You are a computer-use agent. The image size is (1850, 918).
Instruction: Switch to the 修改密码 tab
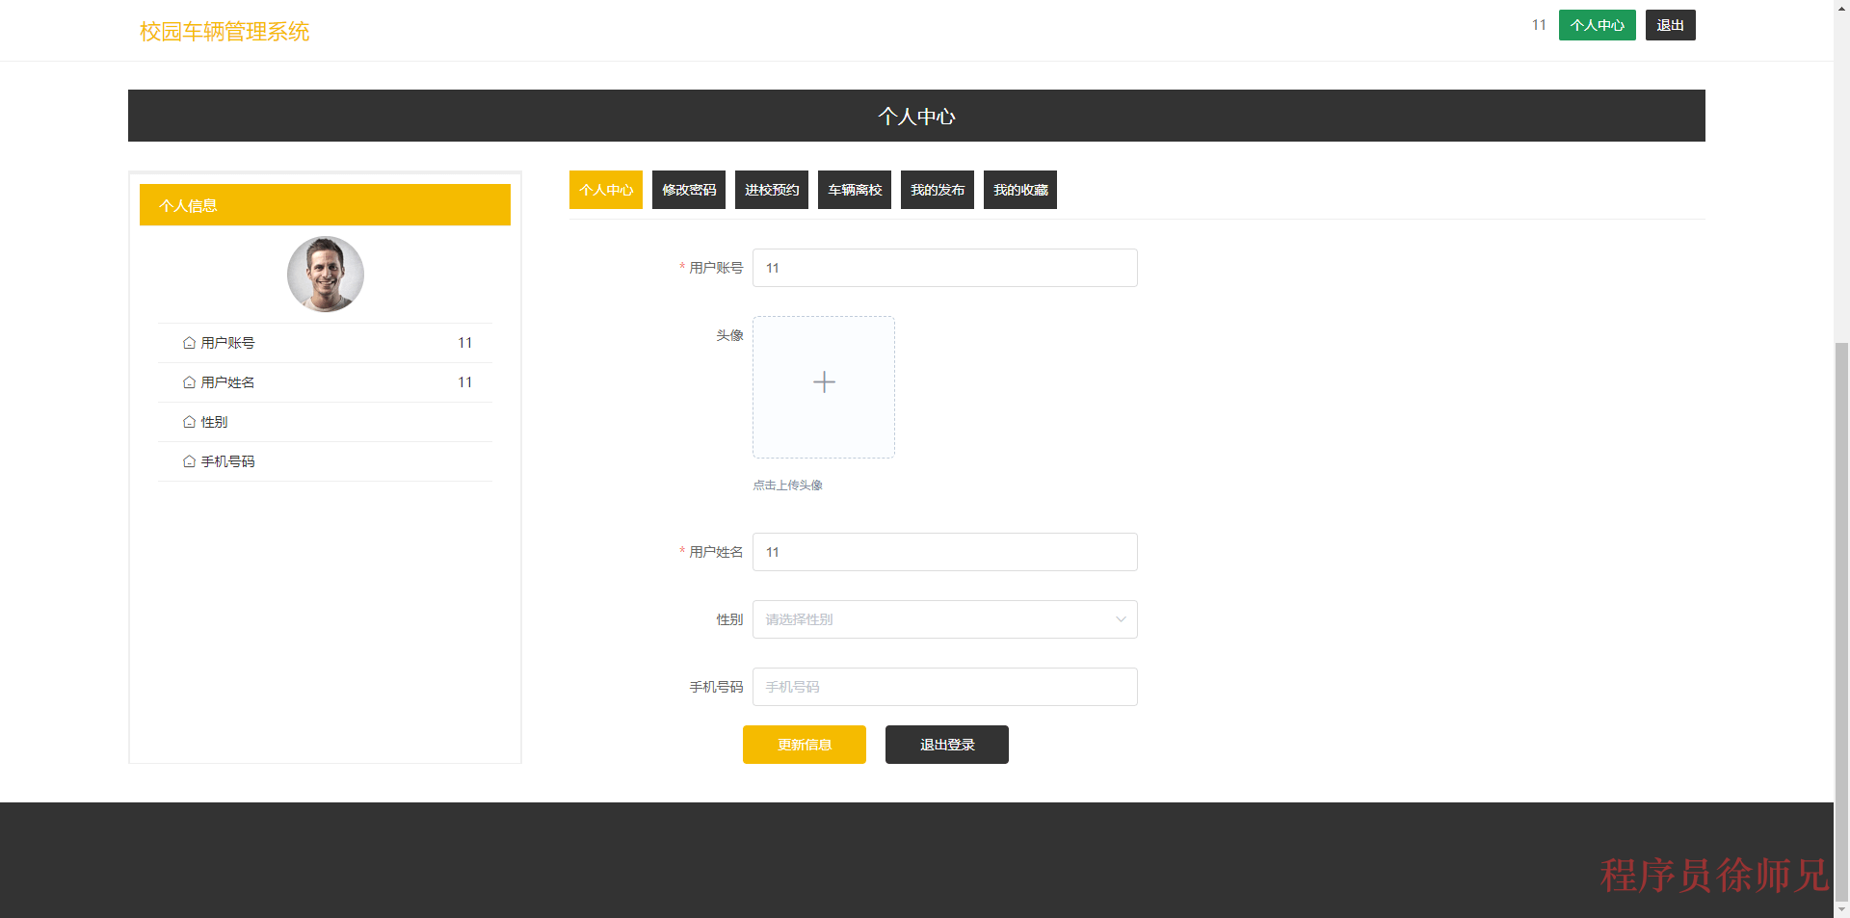[688, 190]
